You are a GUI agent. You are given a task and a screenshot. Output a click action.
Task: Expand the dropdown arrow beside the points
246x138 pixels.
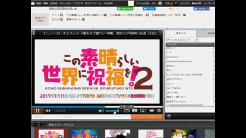176,3
